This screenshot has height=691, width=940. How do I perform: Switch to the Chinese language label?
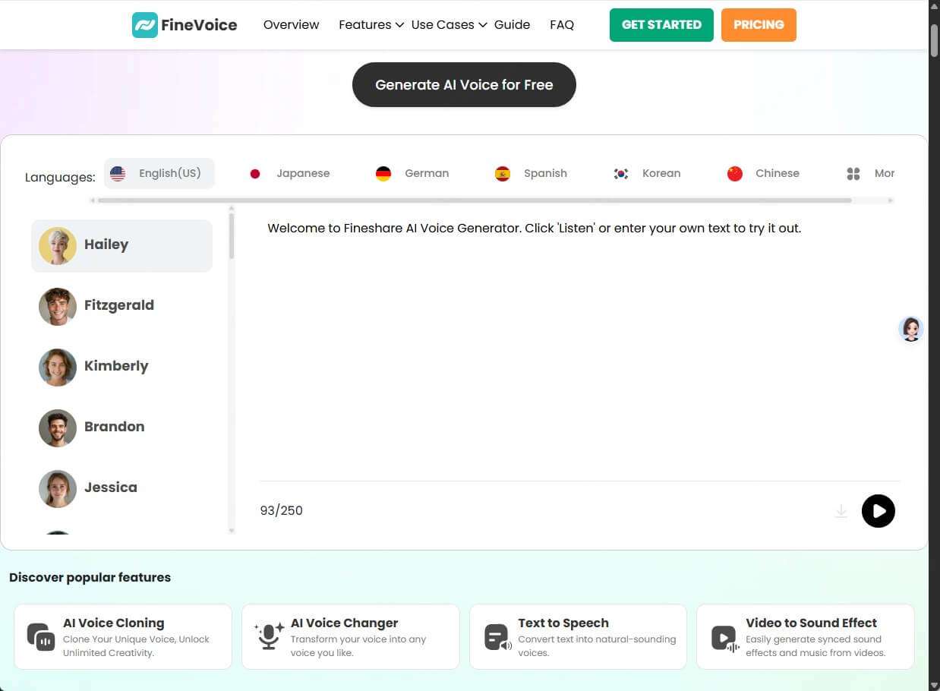click(778, 173)
